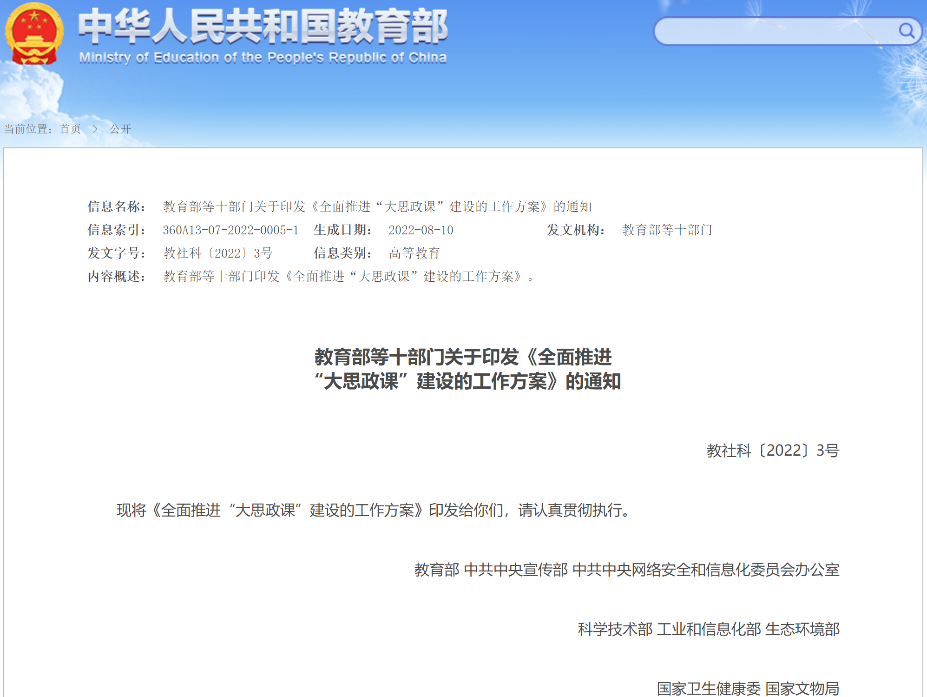Click the 信息名称 label
Screen dimensions: 927x697
[x=117, y=206]
